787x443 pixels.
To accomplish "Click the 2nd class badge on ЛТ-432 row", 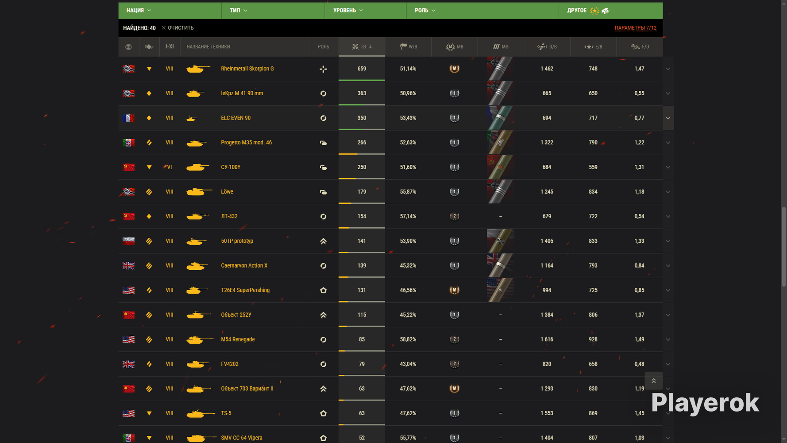I will pos(455,216).
